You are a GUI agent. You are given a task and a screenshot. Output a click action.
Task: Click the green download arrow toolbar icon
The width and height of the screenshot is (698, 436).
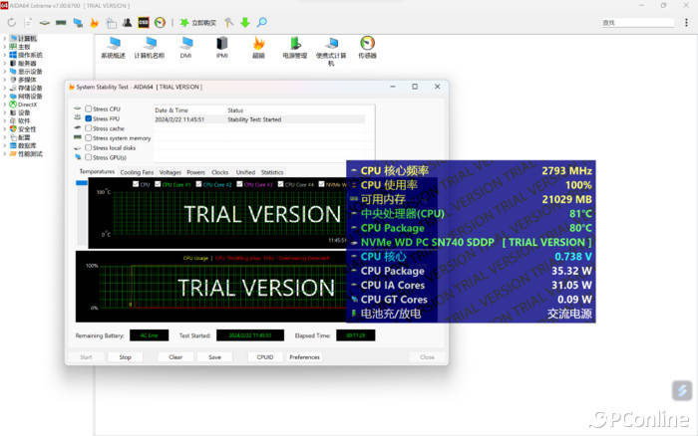[x=245, y=22]
